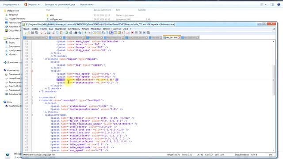Viewport: 283px width, 159px height.
Task: Click the Playback macro toolbar icon
Action: pyautogui.click(x=140, y=33)
